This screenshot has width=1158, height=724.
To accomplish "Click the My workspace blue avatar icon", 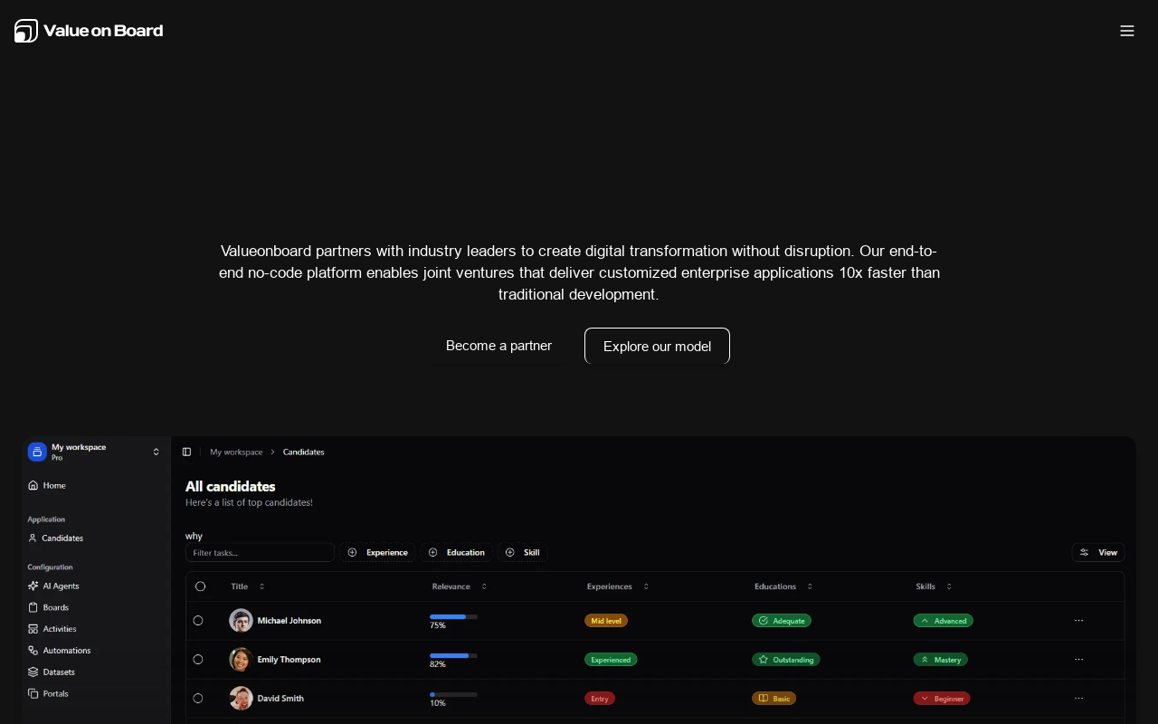I will pos(37,452).
